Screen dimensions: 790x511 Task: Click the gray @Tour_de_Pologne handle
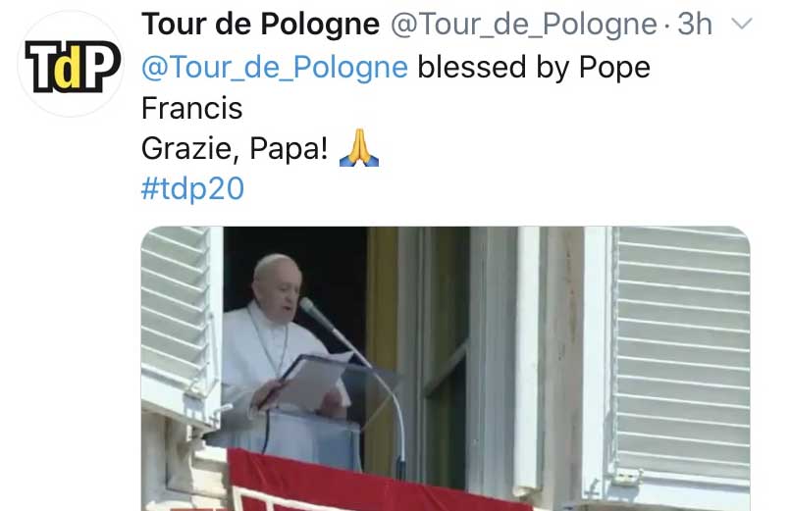coord(524,25)
